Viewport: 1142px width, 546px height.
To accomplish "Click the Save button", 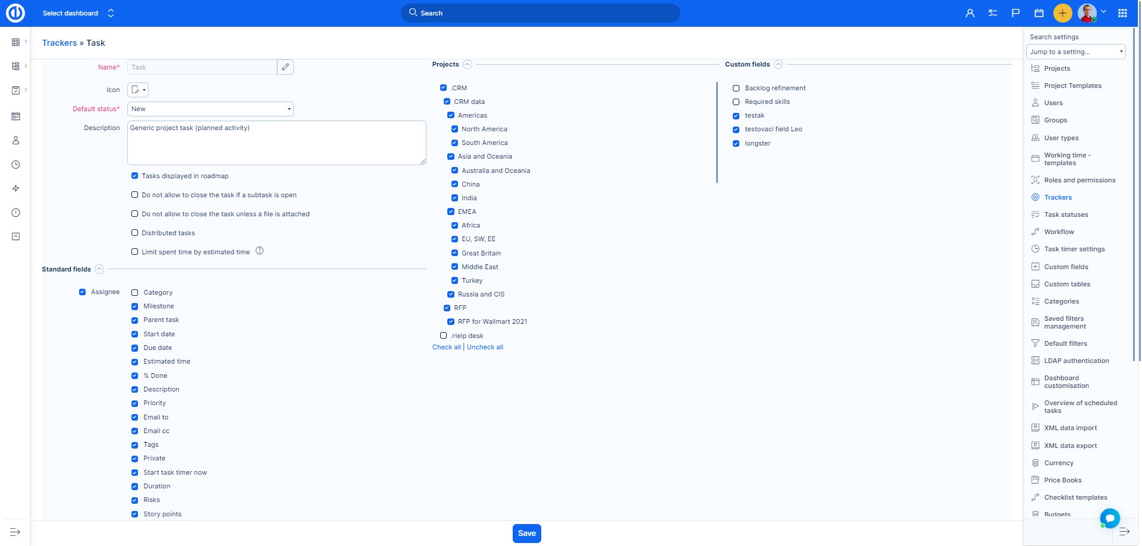I will pyautogui.click(x=526, y=533).
